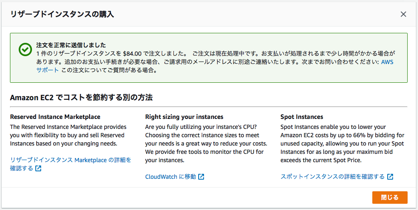Click the リザーブドインスタンスの購入 dialog title
The image size is (418, 210).
[x=62, y=14]
